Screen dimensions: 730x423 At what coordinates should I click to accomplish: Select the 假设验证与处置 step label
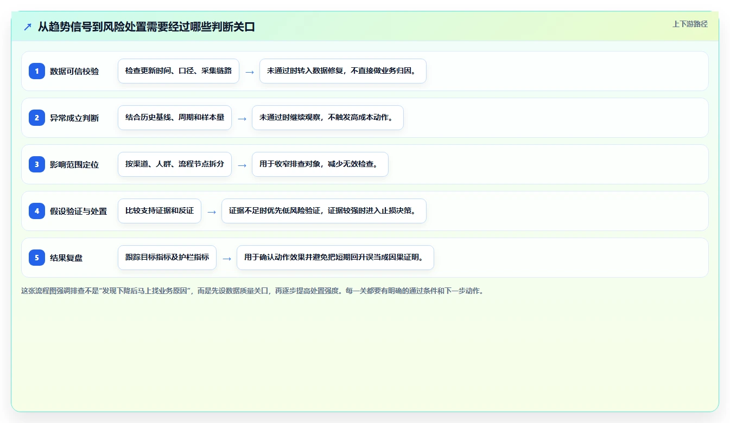pos(78,211)
